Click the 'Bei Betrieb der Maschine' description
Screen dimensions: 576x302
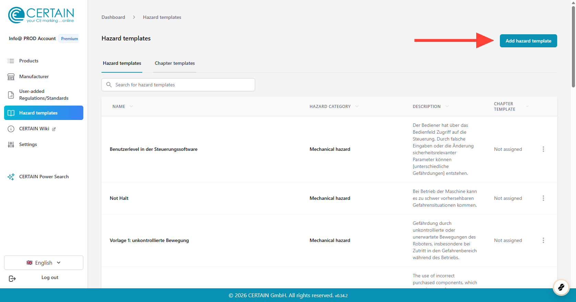(x=445, y=198)
